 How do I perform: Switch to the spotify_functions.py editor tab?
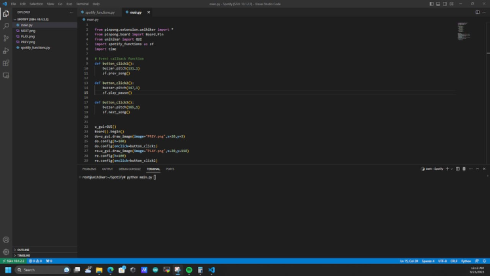coord(99,12)
